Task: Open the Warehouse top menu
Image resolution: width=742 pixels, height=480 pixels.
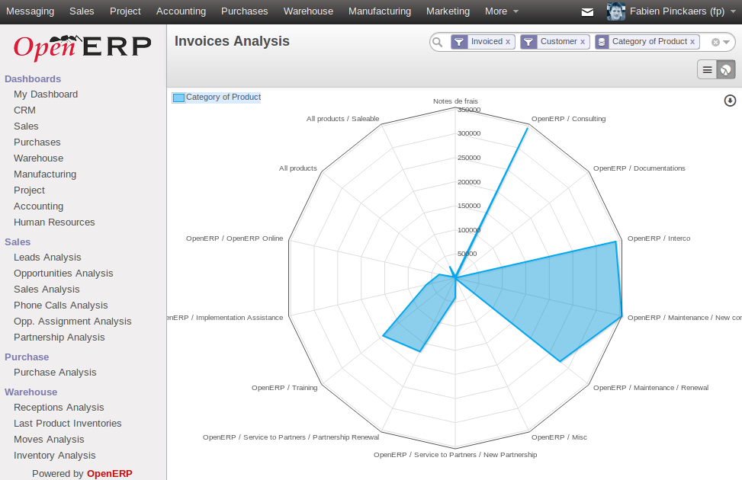Action: 308,11
